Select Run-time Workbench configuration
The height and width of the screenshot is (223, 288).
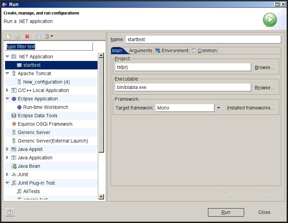click(x=46, y=107)
